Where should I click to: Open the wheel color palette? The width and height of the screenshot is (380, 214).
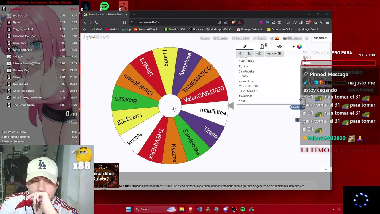(x=299, y=46)
